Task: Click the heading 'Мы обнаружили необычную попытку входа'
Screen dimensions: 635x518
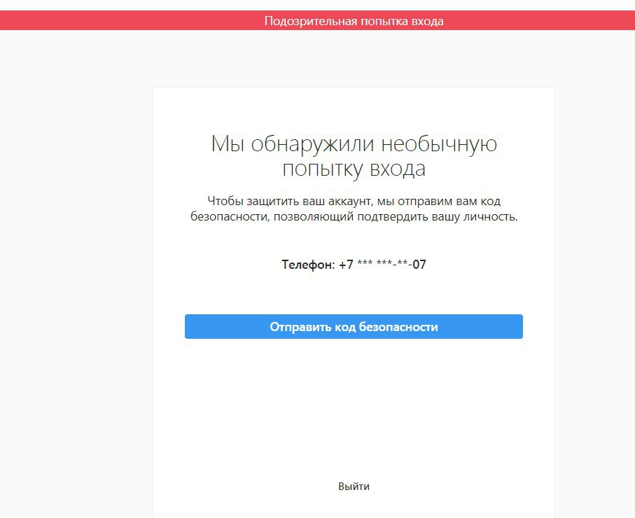Action: click(x=354, y=156)
